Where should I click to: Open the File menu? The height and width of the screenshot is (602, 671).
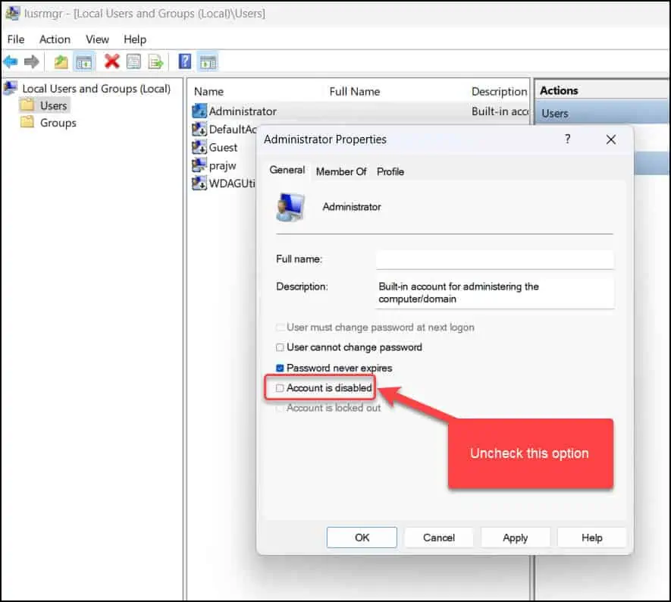(x=16, y=39)
